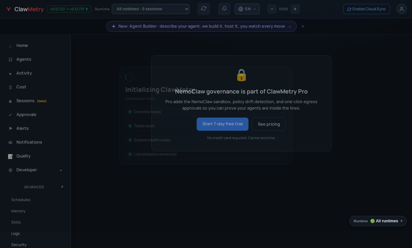Viewport: 412px width, 248px height.
Task: Click 'System health ready' status row
Action: point(206,140)
